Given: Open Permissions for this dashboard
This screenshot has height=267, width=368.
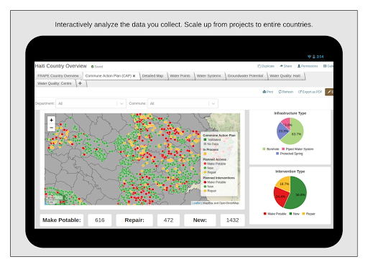Looking at the screenshot, I should [x=308, y=66].
